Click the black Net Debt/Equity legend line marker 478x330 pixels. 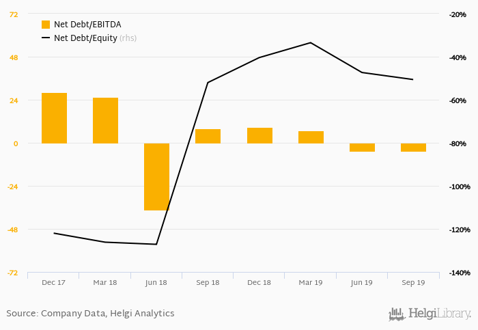point(46,38)
